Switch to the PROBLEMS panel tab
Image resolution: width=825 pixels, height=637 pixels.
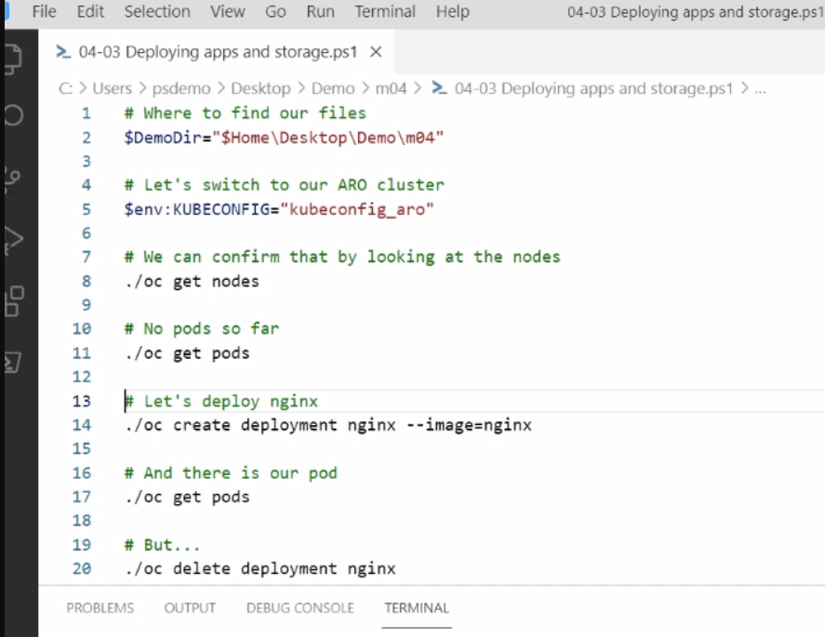click(100, 608)
